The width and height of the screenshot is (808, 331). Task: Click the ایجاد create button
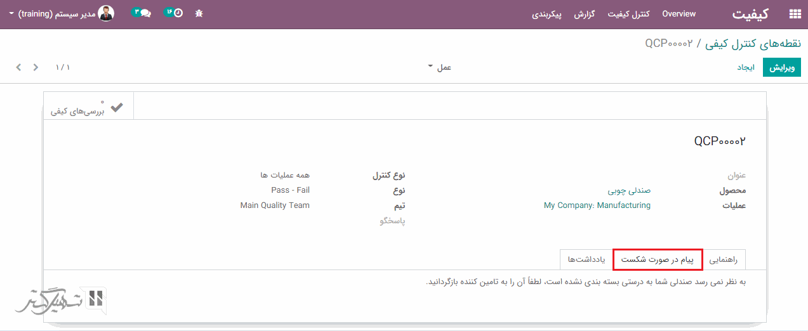pyautogui.click(x=745, y=67)
